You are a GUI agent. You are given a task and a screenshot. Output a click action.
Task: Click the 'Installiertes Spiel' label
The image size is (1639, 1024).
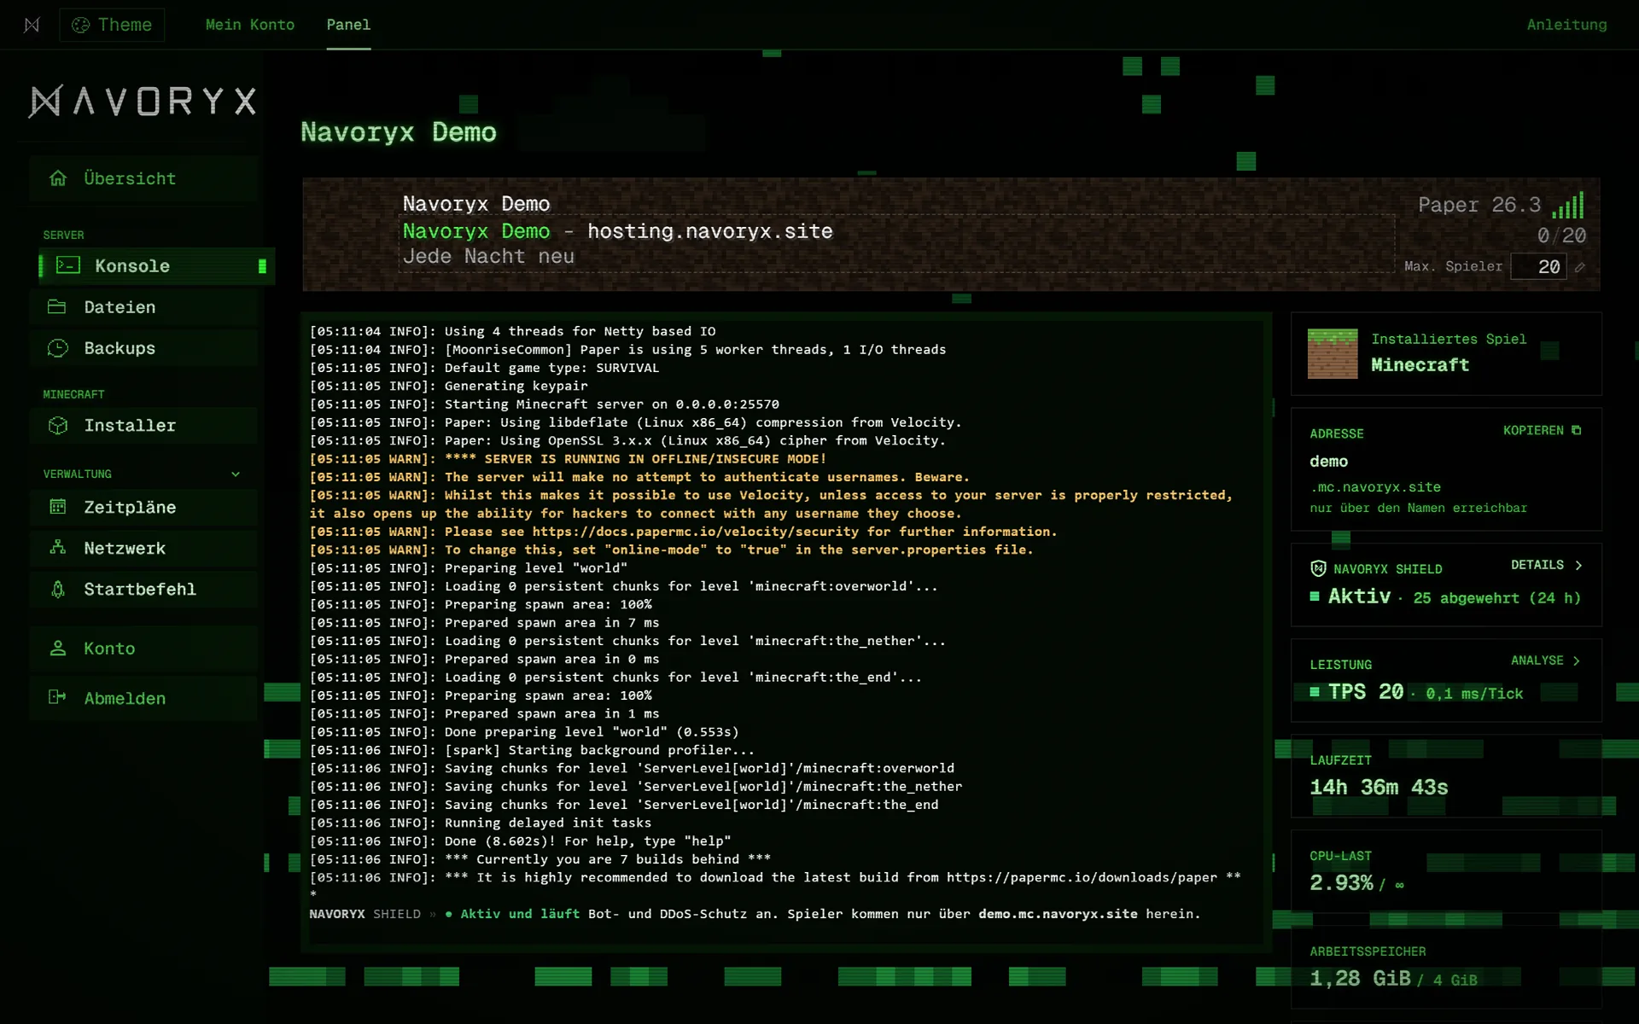[1449, 339]
